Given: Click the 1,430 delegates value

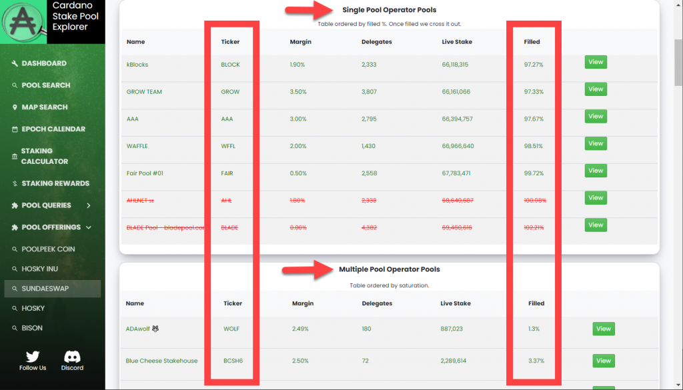Looking at the screenshot, I should click(x=368, y=146).
